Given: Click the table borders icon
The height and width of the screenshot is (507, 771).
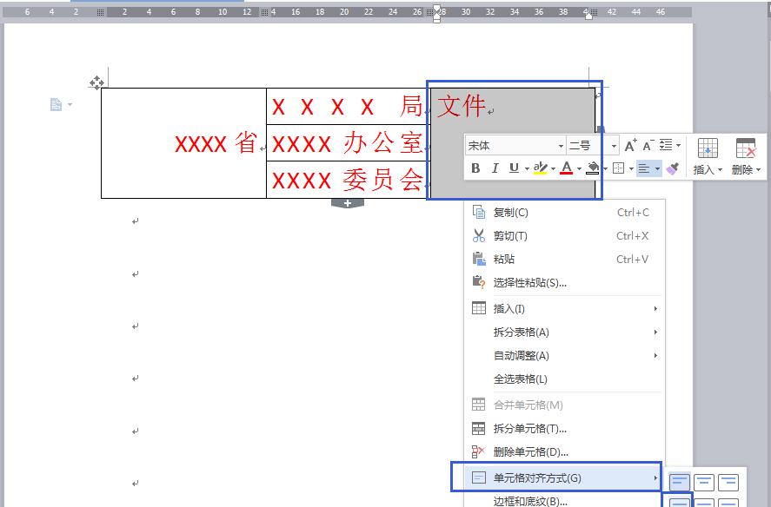Looking at the screenshot, I should (619, 168).
